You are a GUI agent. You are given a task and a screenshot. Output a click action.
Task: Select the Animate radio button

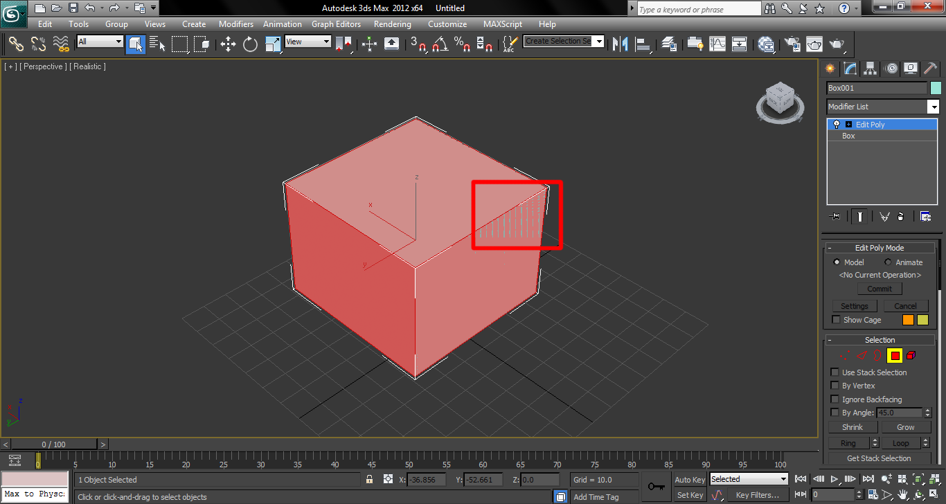coord(888,262)
